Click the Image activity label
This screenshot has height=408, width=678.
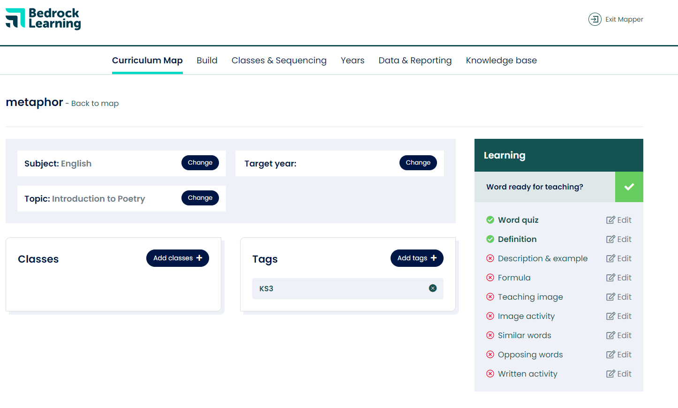point(526,316)
